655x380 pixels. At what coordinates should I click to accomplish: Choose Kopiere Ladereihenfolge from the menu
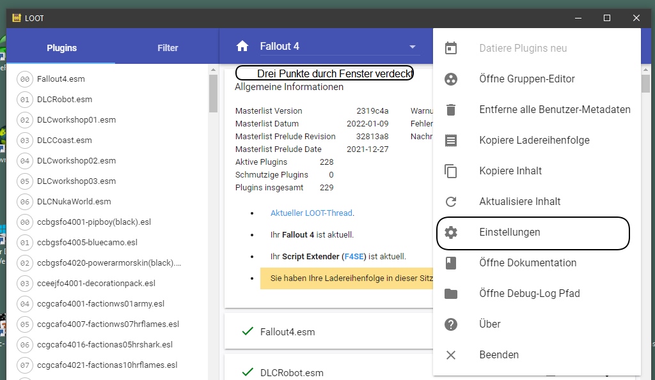pyautogui.click(x=534, y=141)
